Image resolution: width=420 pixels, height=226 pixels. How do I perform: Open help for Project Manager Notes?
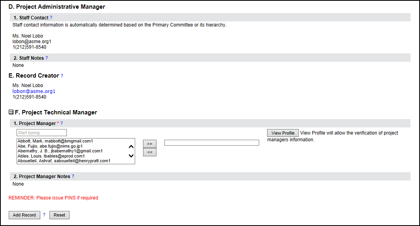[73, 177]
